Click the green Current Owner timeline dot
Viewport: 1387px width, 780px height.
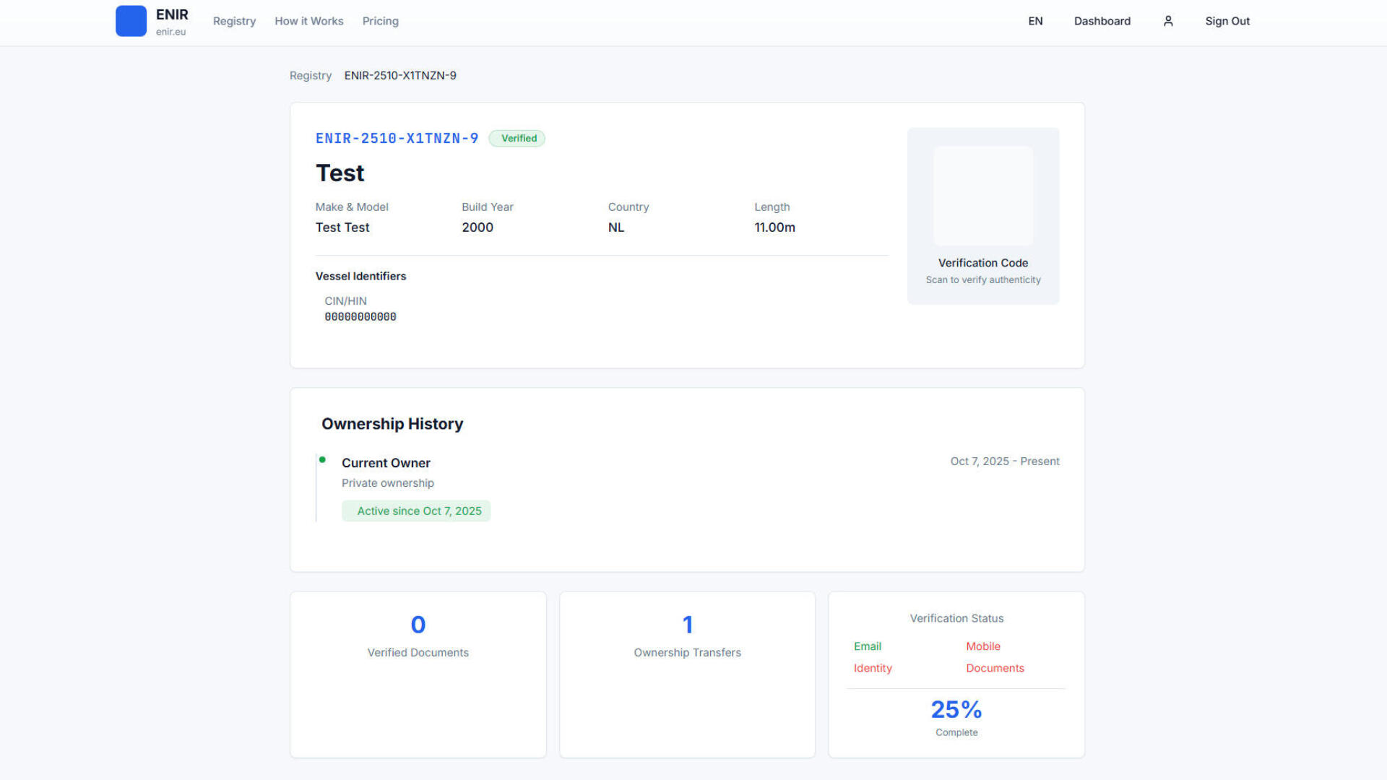[x=322, y=460]
